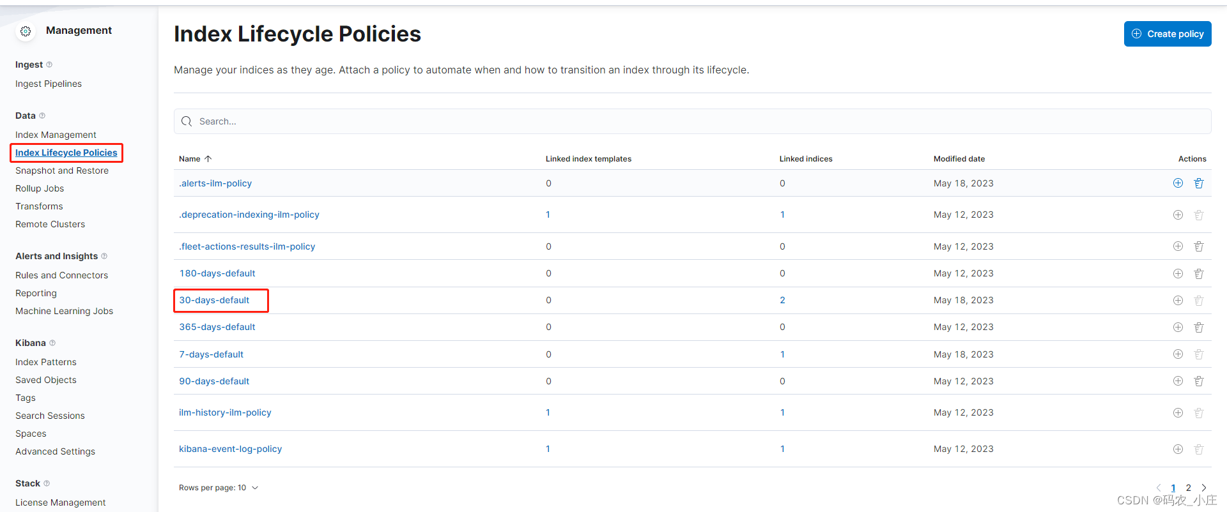Click linked templates count for ilm-history-ilm-policy
This screenshot has width=1227, height=512.
tap(548, 412)
